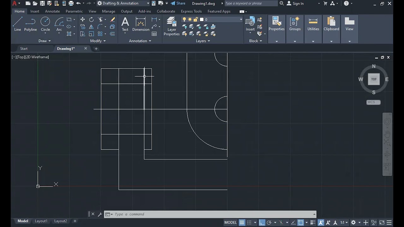The height and width of the screenshot is (227, 404).
Task: Select the Circle tool
Action: (x=45, y=24)
